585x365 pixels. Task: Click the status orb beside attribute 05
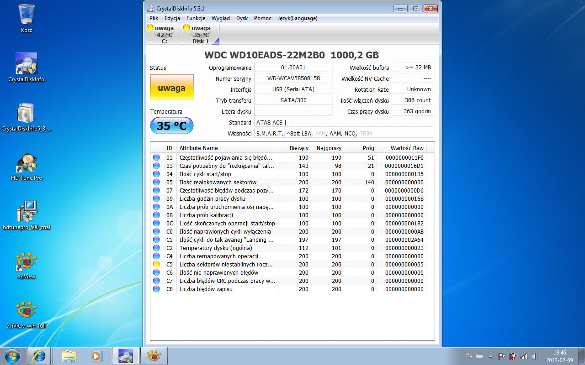point(156,182)
